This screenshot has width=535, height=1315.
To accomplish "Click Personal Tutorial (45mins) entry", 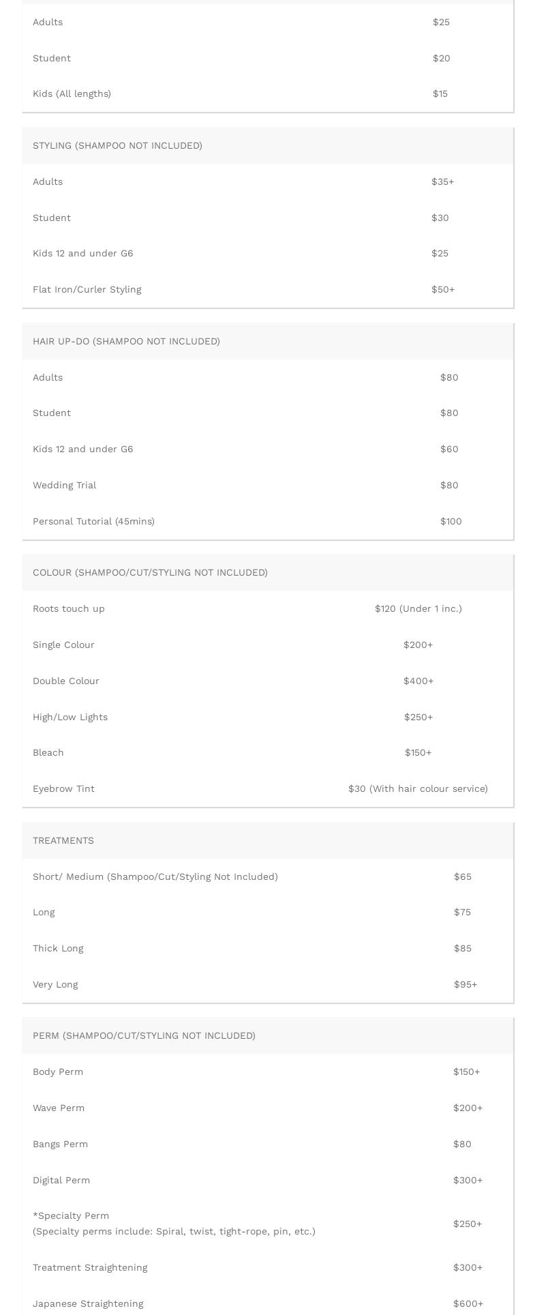I will click(x=93, y=521).
